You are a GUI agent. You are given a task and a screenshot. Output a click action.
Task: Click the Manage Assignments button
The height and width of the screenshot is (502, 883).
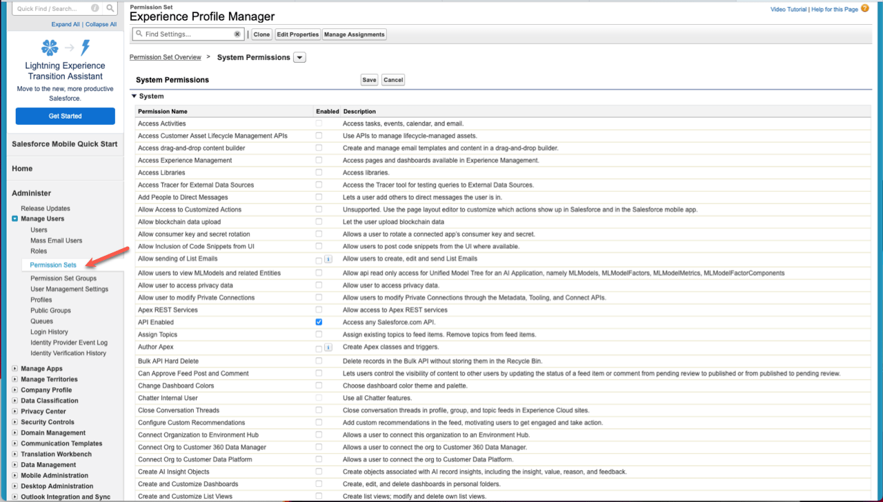(355, 34)
